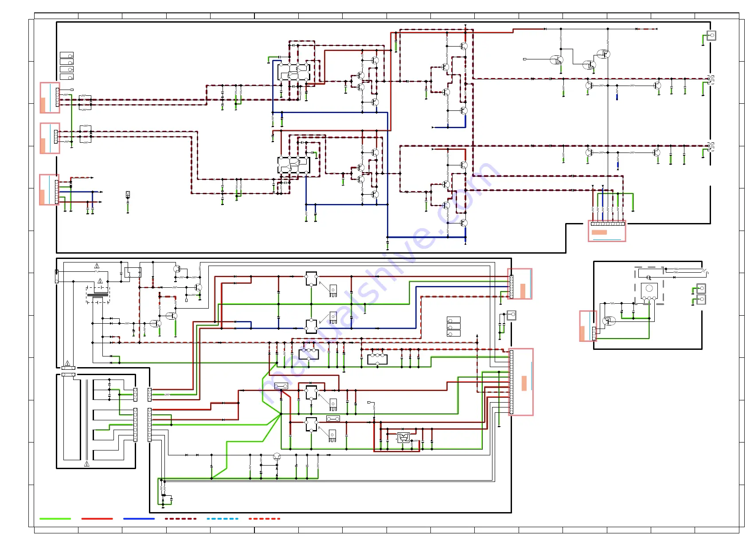Viewport: 754px width, 560px height.
Task: Click the lower dashed op-amp IC block
Action: point(294,165)
